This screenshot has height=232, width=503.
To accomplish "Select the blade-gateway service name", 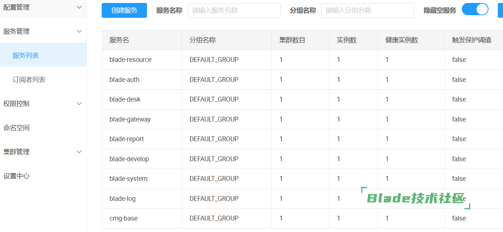I will (130, 119).
